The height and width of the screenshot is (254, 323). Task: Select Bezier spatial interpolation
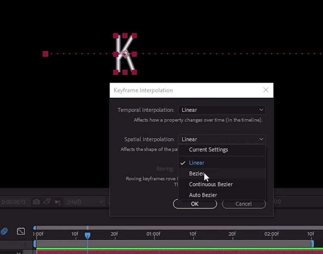tap(196, 173)
